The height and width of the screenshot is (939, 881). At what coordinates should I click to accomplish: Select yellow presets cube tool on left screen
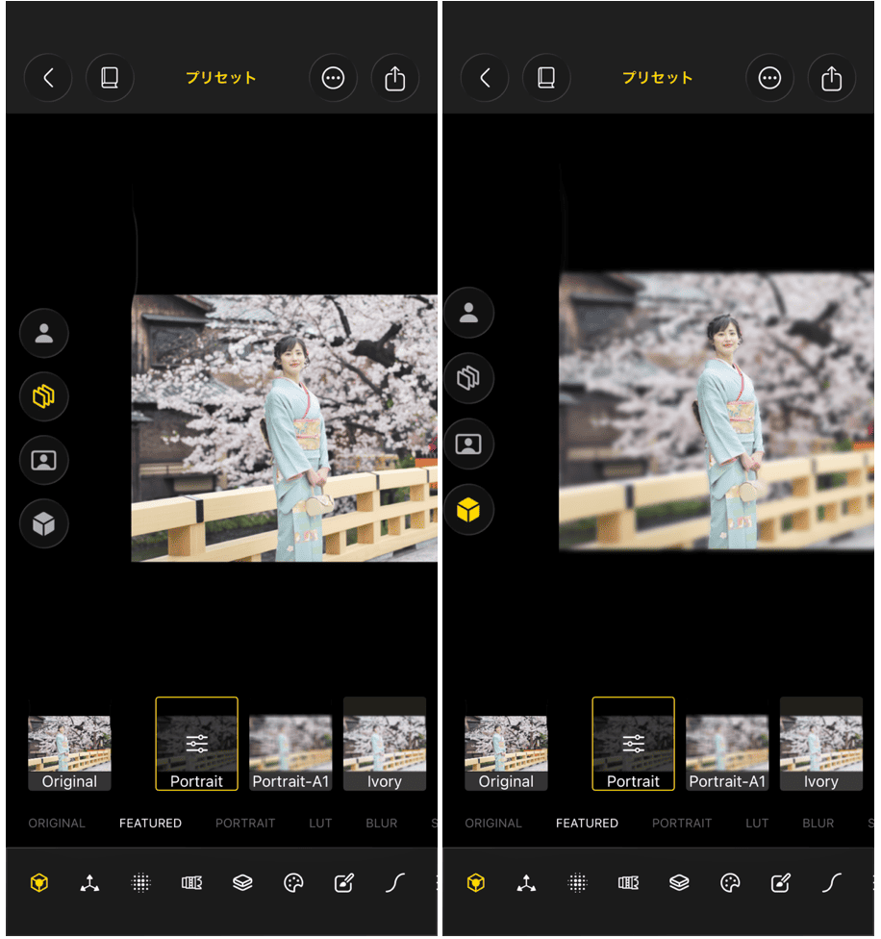pos(39,882)
